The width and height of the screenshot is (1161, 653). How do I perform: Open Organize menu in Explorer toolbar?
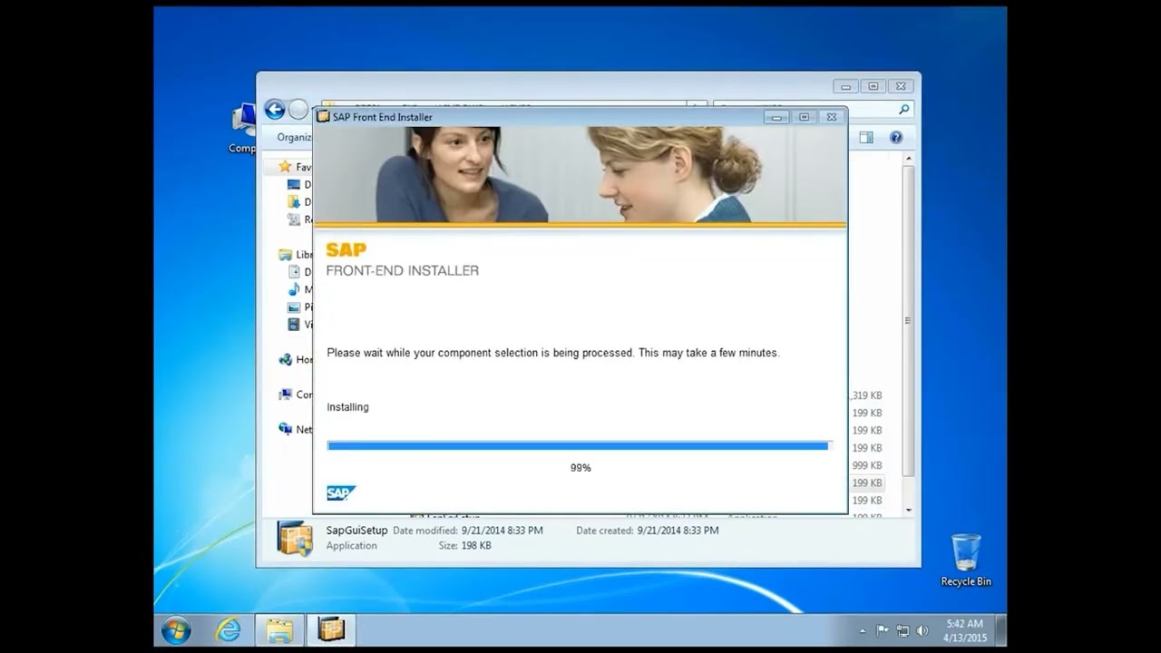[294, 137]
